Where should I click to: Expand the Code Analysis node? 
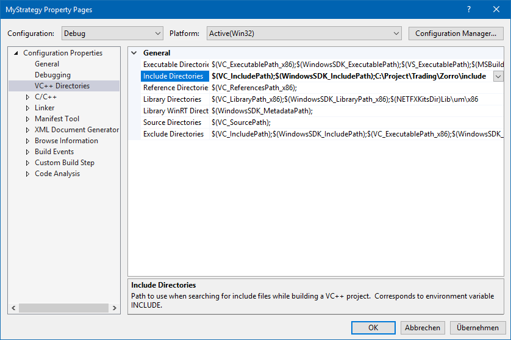27,174
